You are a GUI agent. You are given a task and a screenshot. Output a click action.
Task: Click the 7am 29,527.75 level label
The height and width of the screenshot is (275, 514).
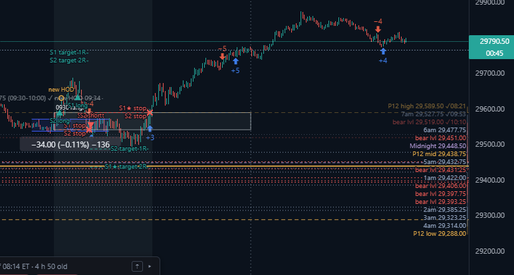434,114
